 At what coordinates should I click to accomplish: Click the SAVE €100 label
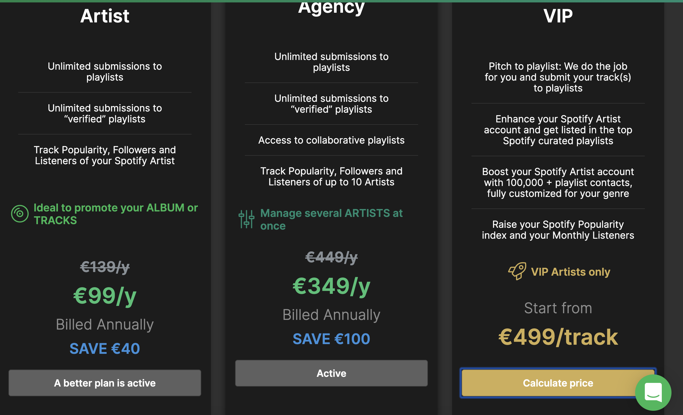332,339
